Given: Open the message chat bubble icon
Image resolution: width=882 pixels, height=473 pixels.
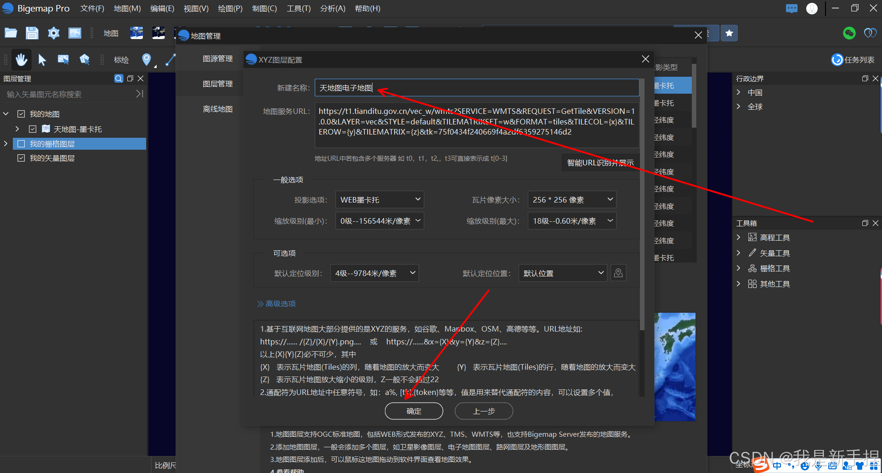Looking at the screenshot, I should coord(792,8).
